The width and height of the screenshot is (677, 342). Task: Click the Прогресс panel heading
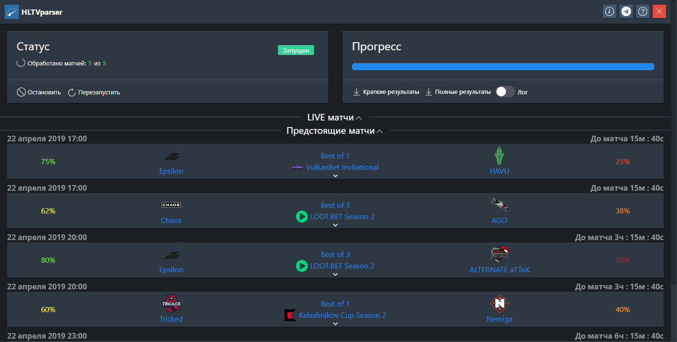click(376, 46)
